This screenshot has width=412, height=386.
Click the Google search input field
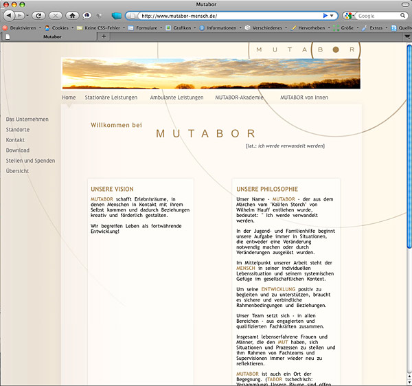(x=378, y=16)
